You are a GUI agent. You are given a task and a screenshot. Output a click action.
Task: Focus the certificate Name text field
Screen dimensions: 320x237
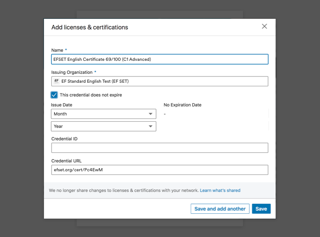(160, 59)
